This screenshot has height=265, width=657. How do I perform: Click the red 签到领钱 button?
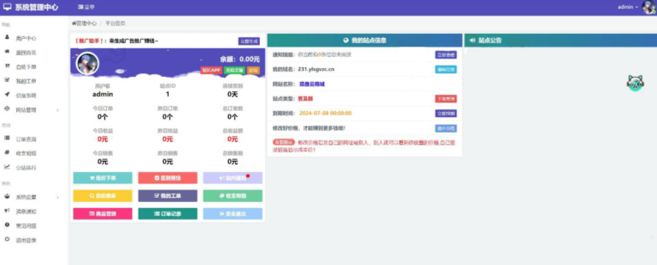point(167,178)
